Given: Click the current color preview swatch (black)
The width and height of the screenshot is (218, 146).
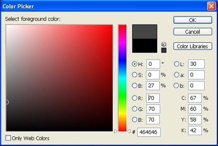Looking at the screenshot, I should pos(145,46).
